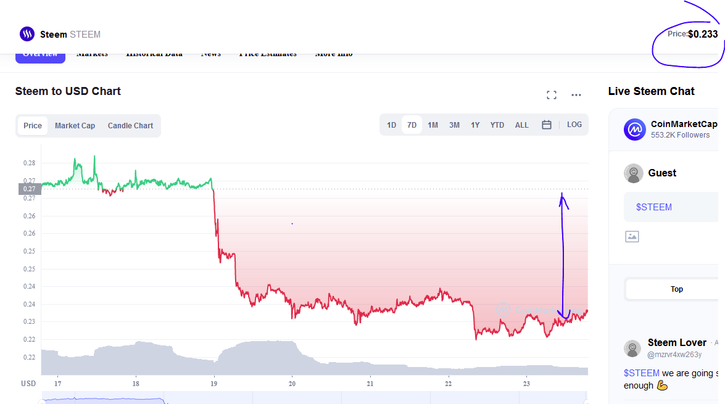Select the 1M time range
Image resolution: width=725 pixels, height=404 pixels.
[433, 125]
